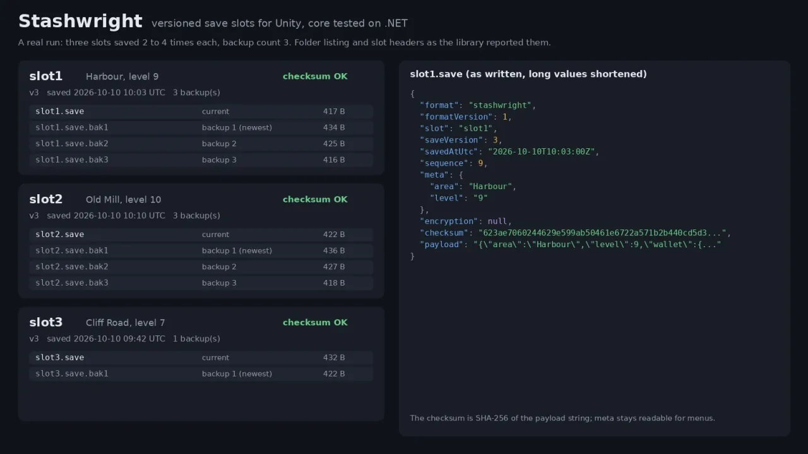Viewport: 808px width, 454px height.
Task: Select the 434 B size value
Action: [334, 127]
